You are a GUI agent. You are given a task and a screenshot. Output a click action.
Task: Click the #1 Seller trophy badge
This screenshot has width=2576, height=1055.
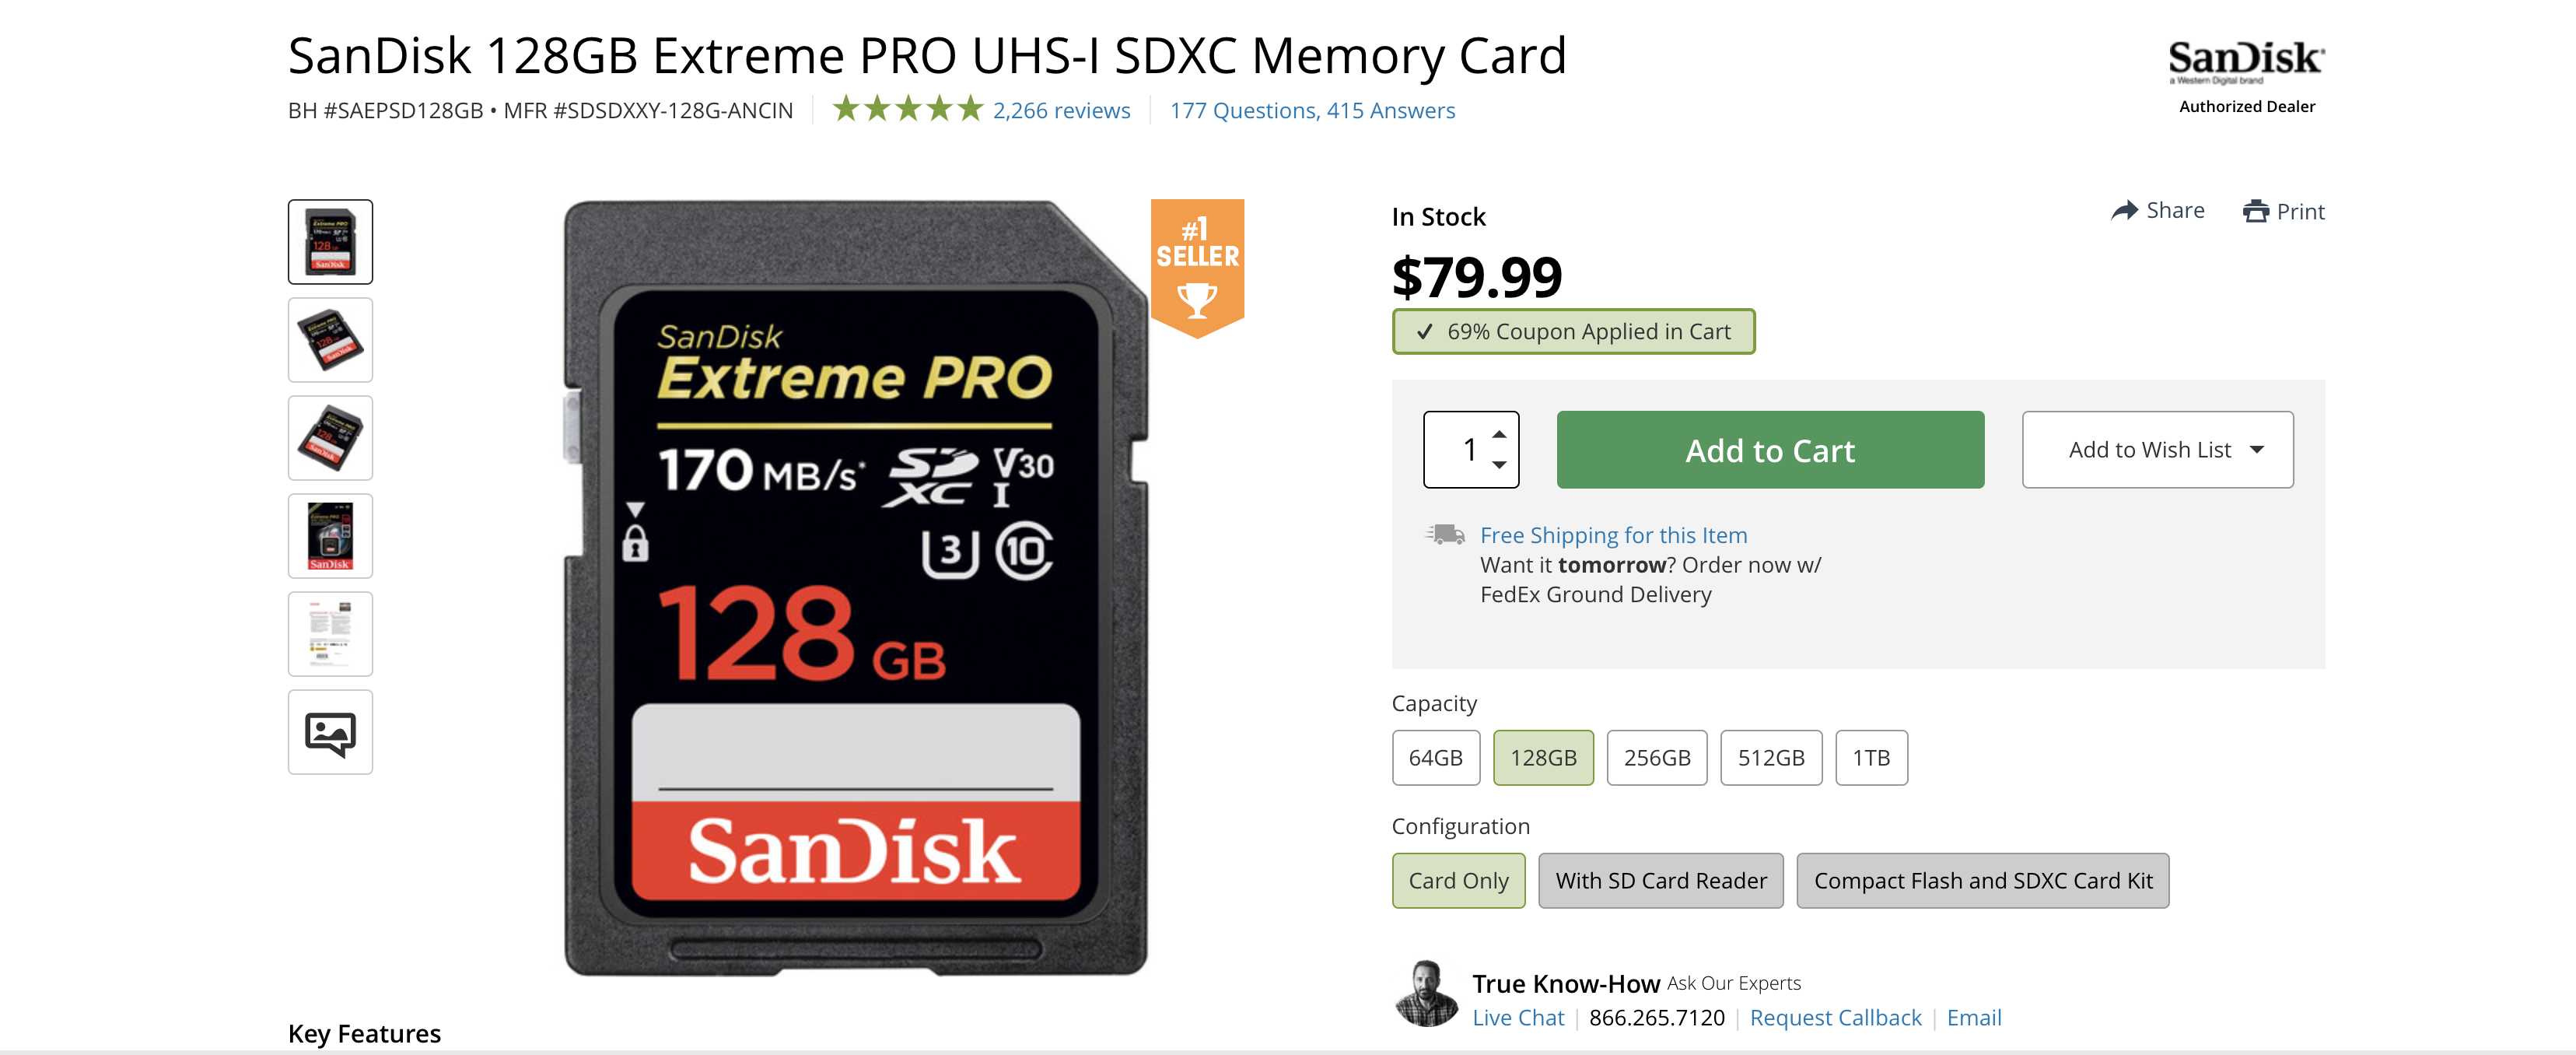point(1197,268)
